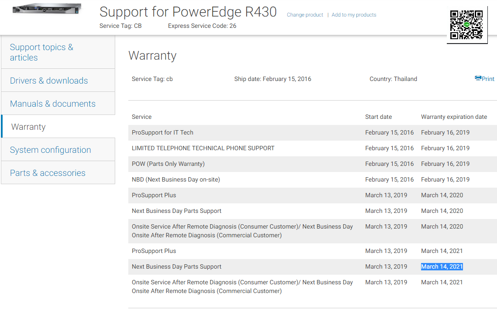Image resolution: width=497 pixels, height=310 pixels.
Task: Click the Print link text
Action: pos(488,79)
